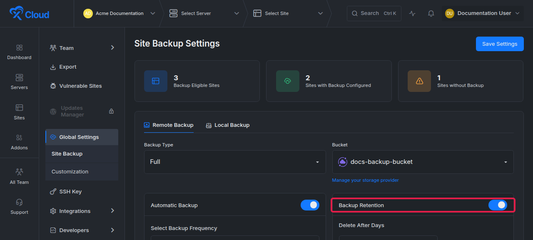Click the Team people icon

point(53,48)
